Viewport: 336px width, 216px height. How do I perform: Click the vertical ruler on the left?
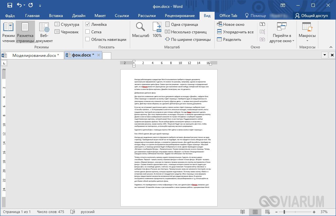[x=4, y=138]
